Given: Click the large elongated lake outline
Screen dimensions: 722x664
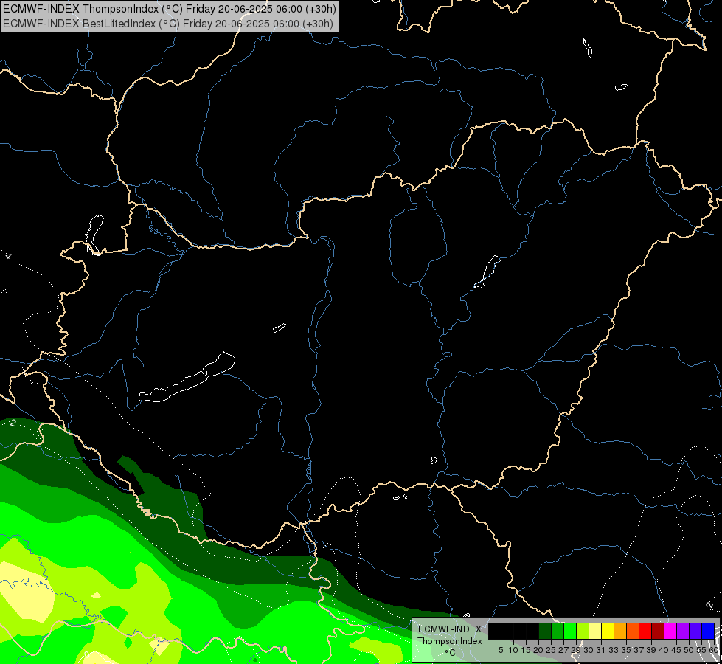Looking at the screenshot, I should 187,378.
